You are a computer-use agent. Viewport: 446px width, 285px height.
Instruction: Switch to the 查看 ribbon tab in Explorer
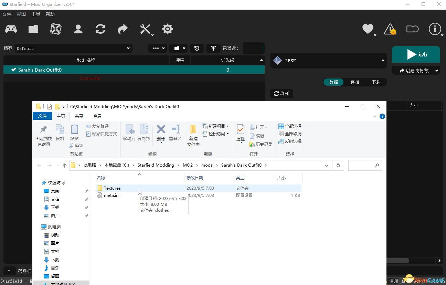coord(97,116)
